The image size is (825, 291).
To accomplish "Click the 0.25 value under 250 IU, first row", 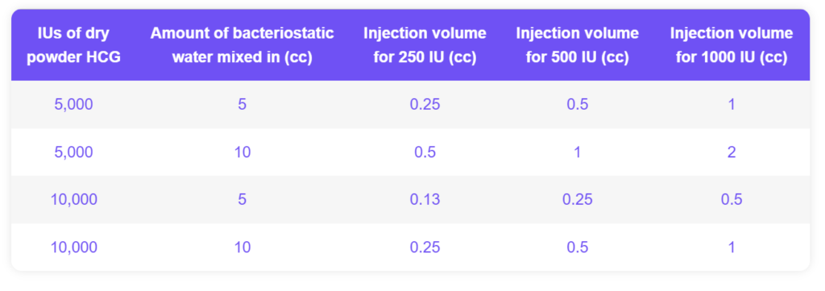I will pyautogui.click(x=425, y=104).
